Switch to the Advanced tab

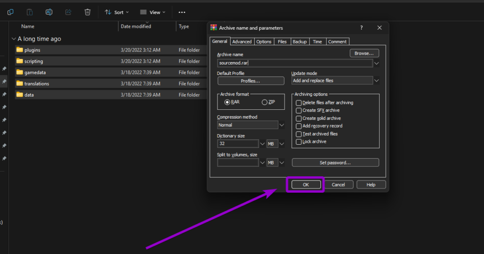pyautogui.click(x=242, y=41)
